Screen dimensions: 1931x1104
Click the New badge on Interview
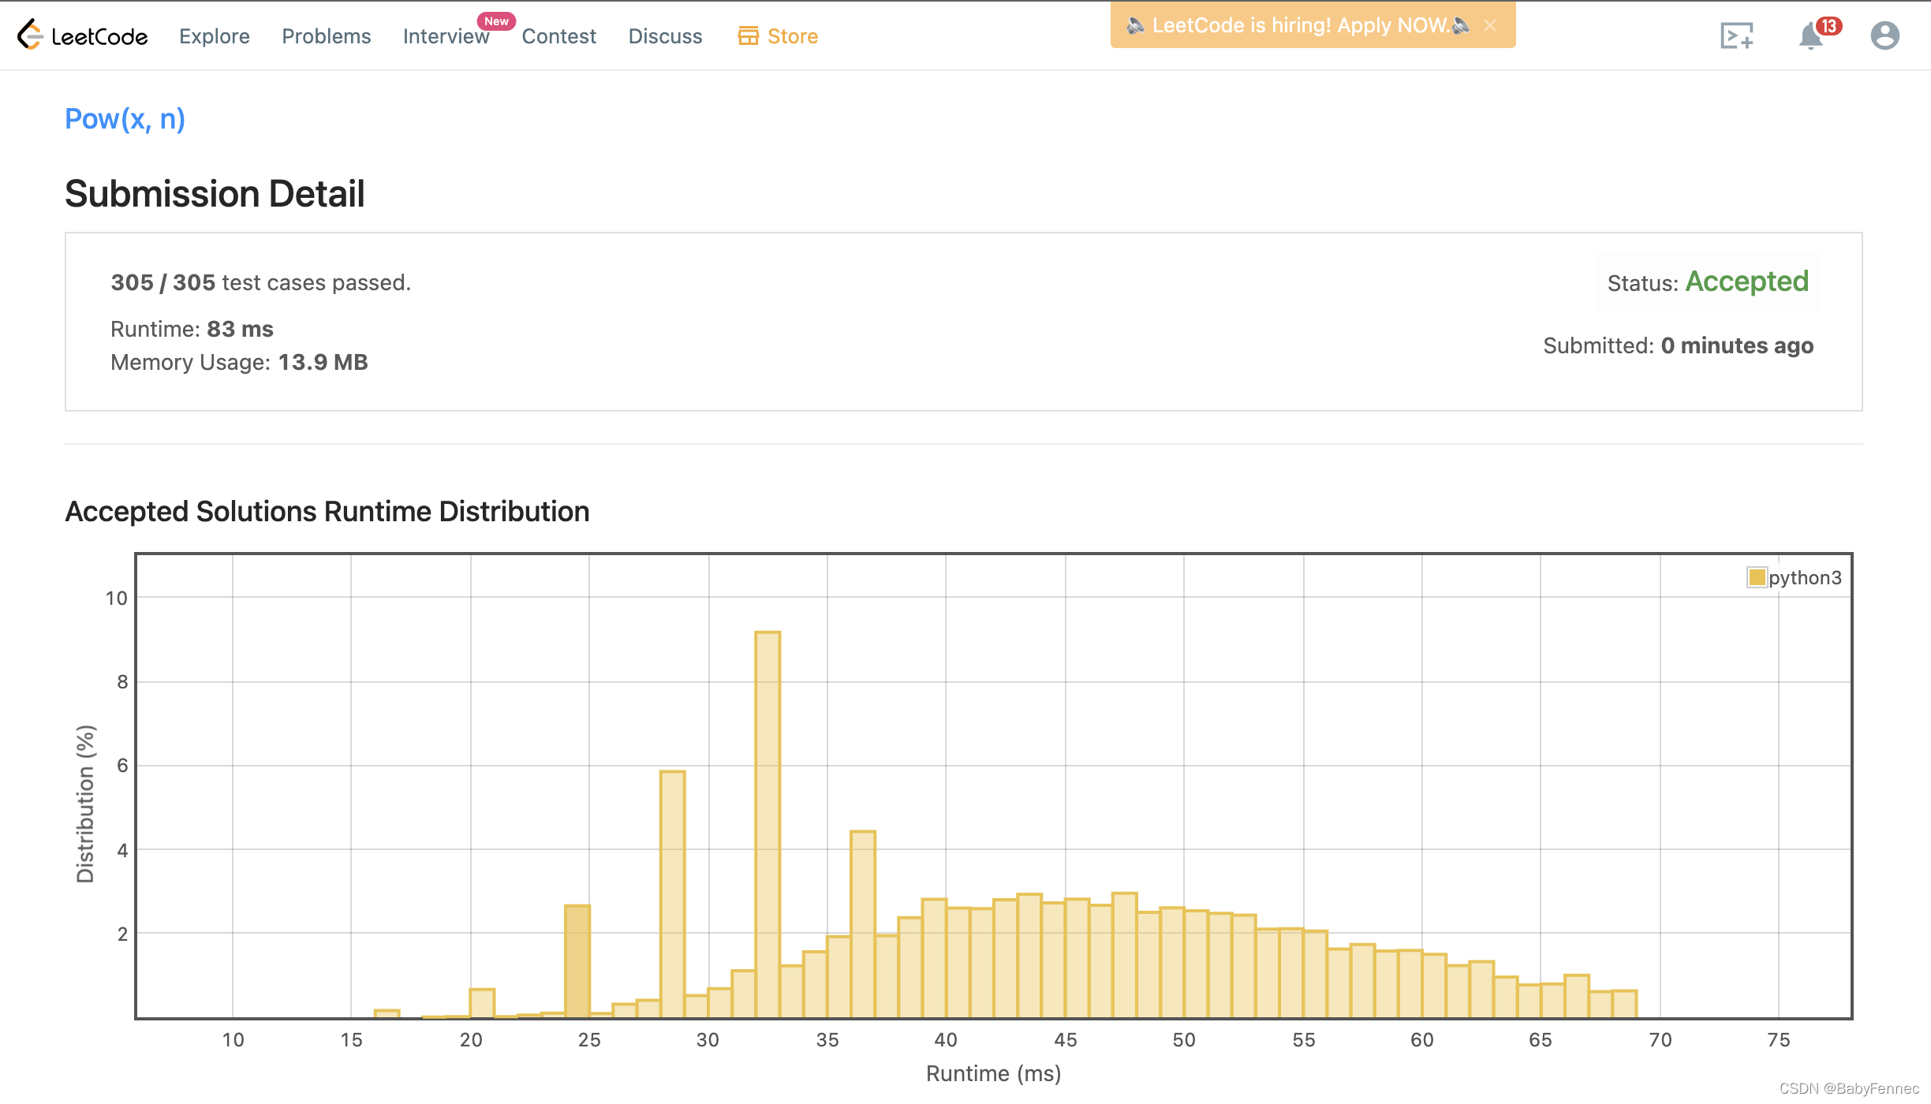pyautogui.click(x=496, y=21)
